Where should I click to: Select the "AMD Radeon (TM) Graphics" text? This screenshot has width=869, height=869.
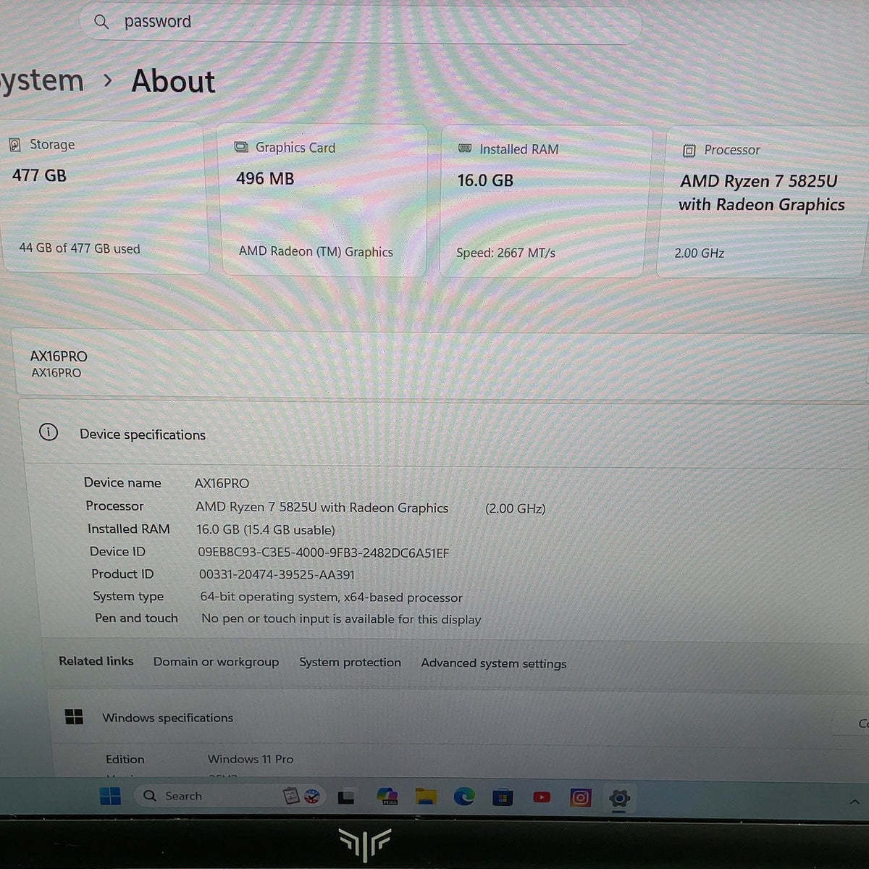click(x=316, y=252)
